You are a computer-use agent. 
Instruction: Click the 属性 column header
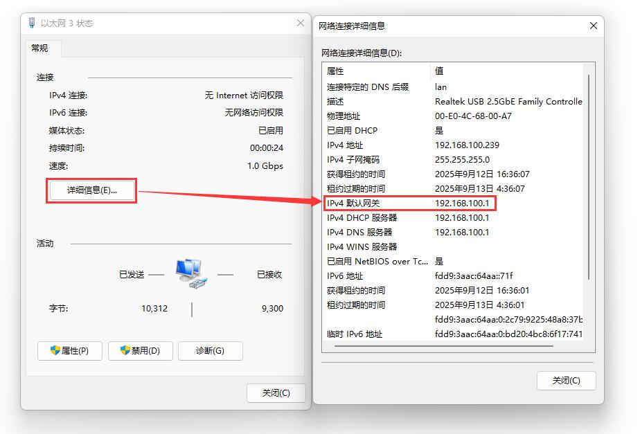[x=376, y=71]
